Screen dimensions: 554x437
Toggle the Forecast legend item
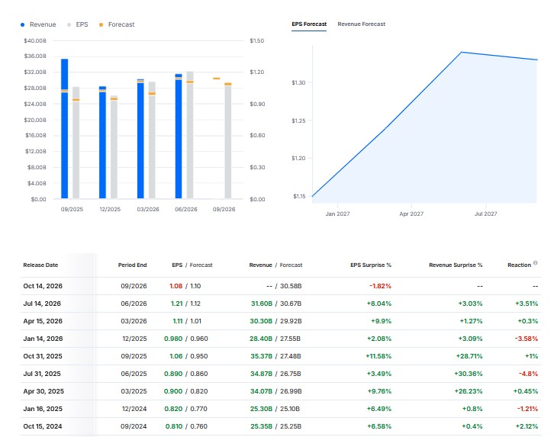117,24
